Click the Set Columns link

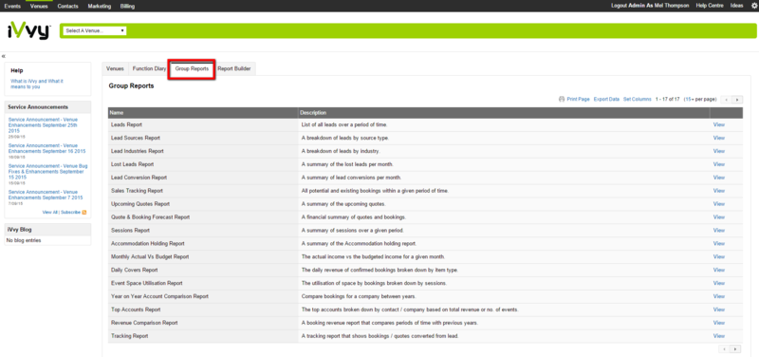tap(637, 99)
